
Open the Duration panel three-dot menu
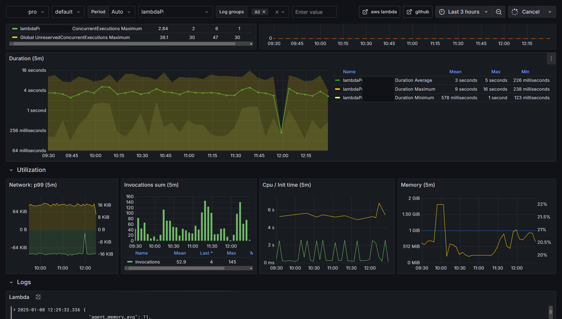click(x=551, y=59)
